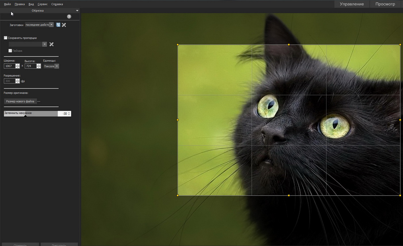Click the left-middle crop edge handle
Image resolution: width=403 pixels, height=246 pixels.
coord(178,120)
